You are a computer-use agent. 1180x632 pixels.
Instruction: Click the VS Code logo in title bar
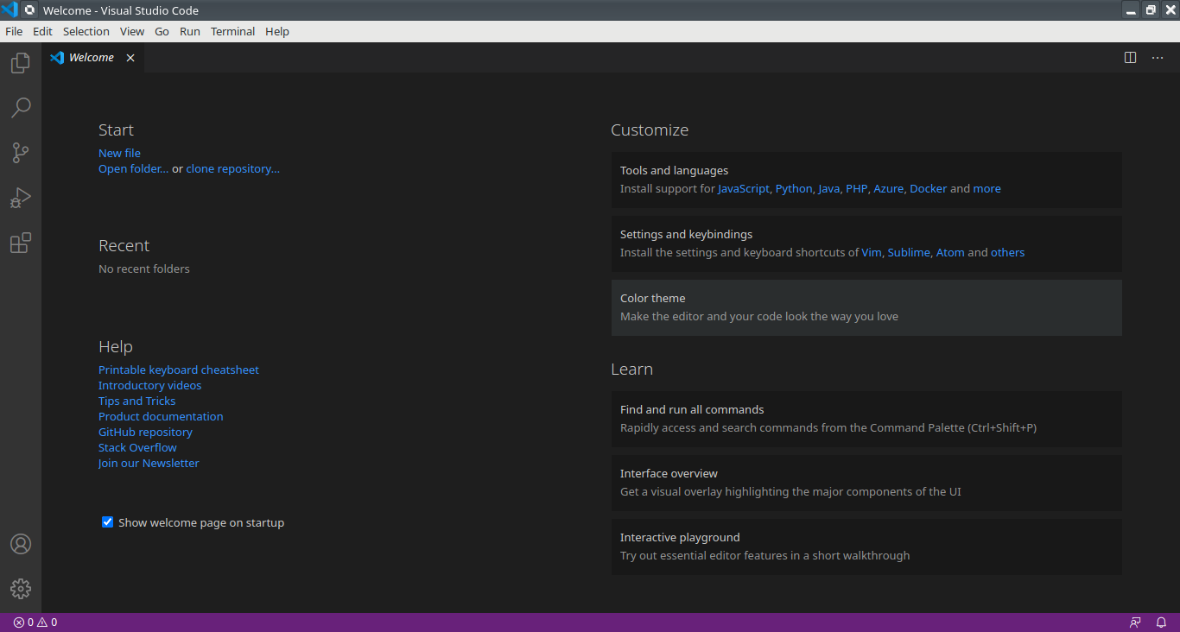10,10
